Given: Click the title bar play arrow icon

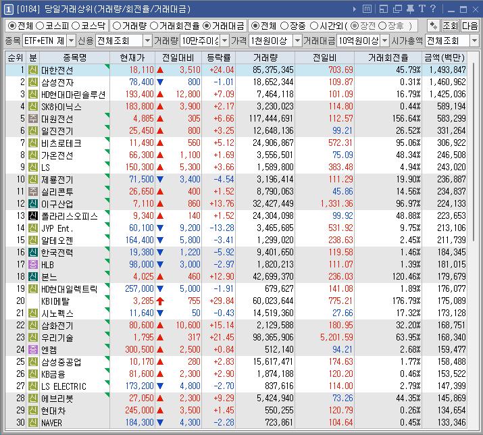Looking at the screenshot, I should (x=355, y=9).
